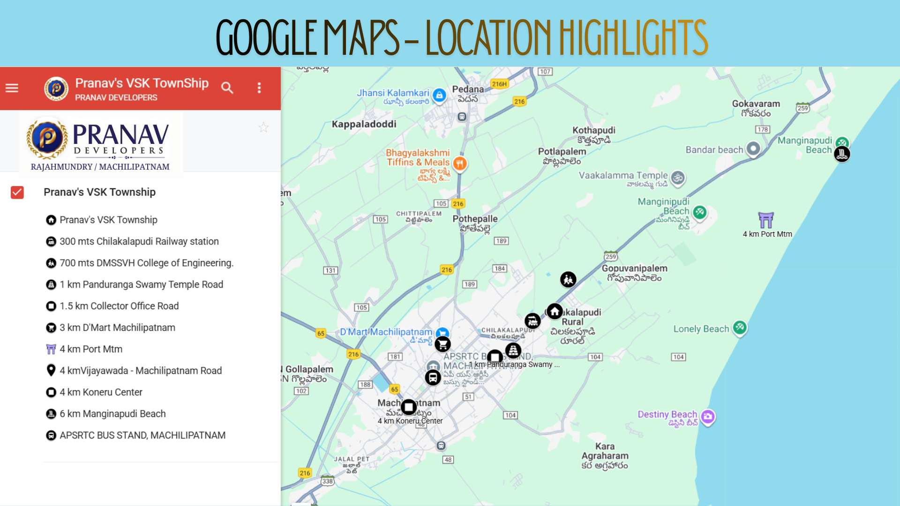900x506 pixels.
Task: Open 6 km Manginapudi Beach list item
Action: [112, 414]
